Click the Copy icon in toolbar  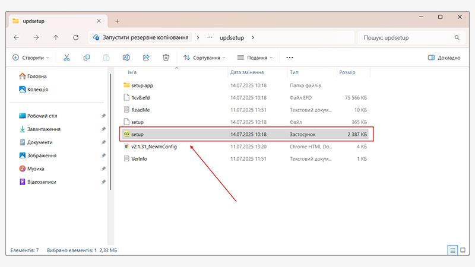coord(87,58)
